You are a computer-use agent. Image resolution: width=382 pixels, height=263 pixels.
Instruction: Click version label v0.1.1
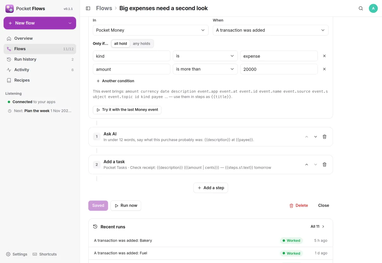point(68,9)
